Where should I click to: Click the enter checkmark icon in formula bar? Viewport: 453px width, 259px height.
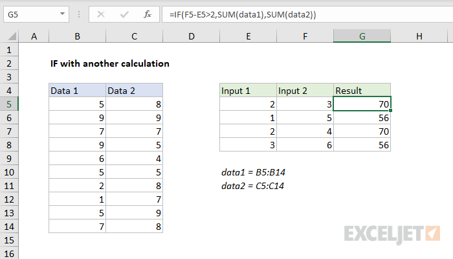[123, 13]
